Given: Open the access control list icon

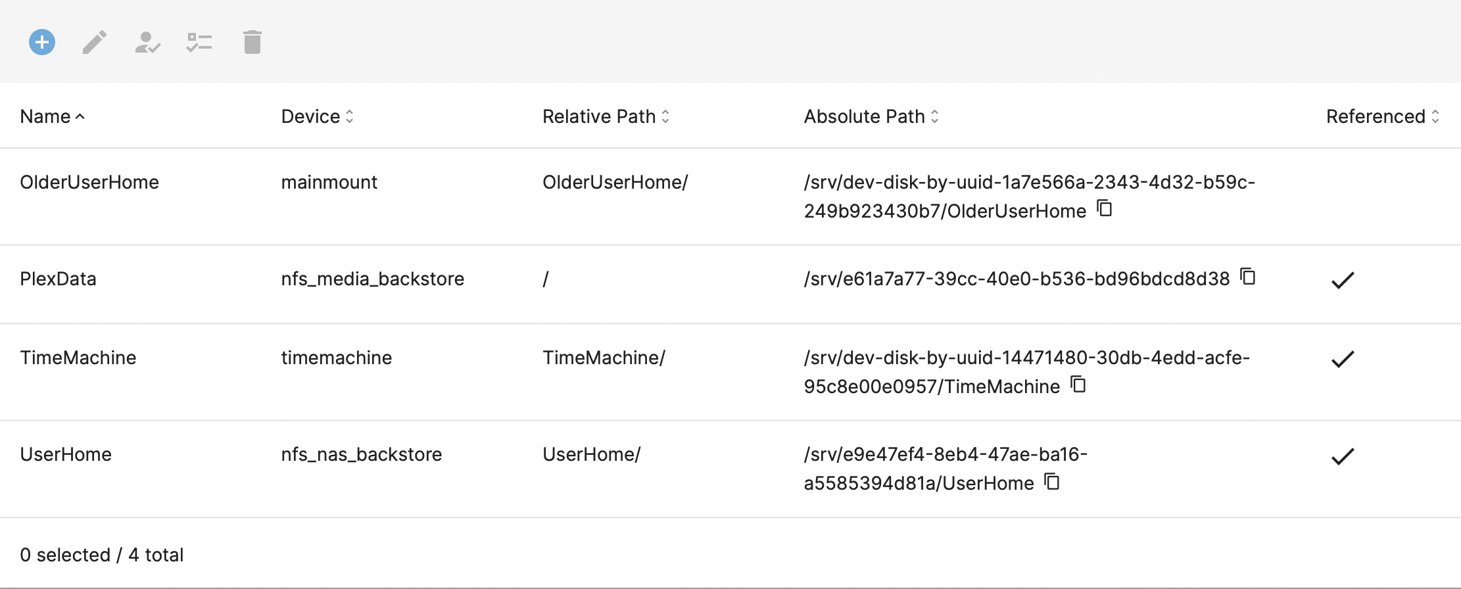Looking at the screenshot, I should click(x=199, y=43).
